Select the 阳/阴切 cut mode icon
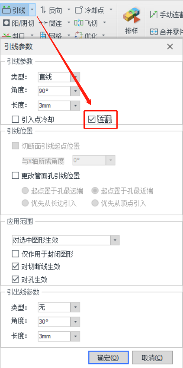Screen dimensions: 183x368 click(x=6, y=23)
